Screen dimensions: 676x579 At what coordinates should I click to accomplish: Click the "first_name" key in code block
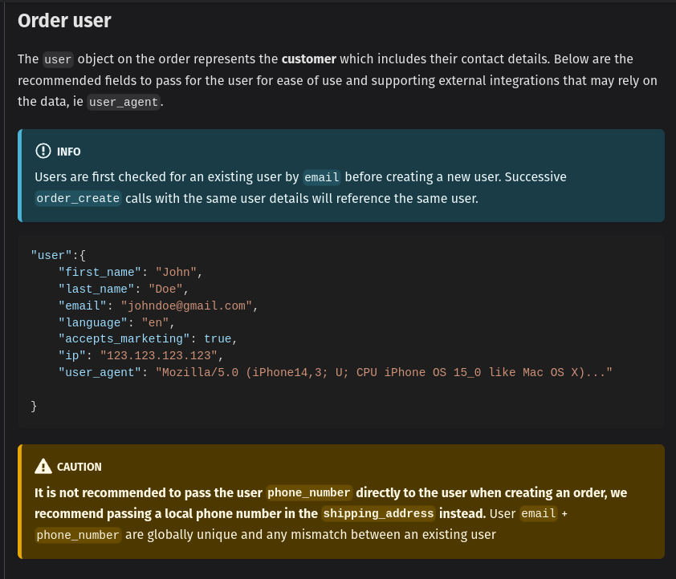point(100,272)
